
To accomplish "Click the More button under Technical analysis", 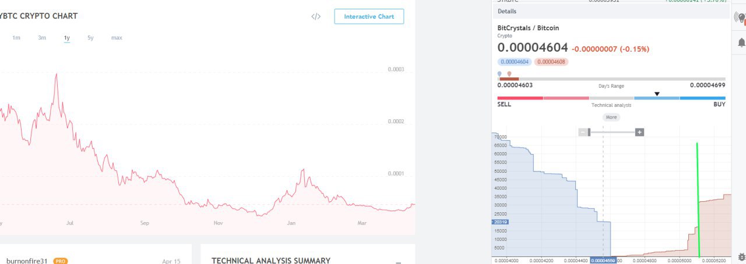I will [x=611, y=117].
